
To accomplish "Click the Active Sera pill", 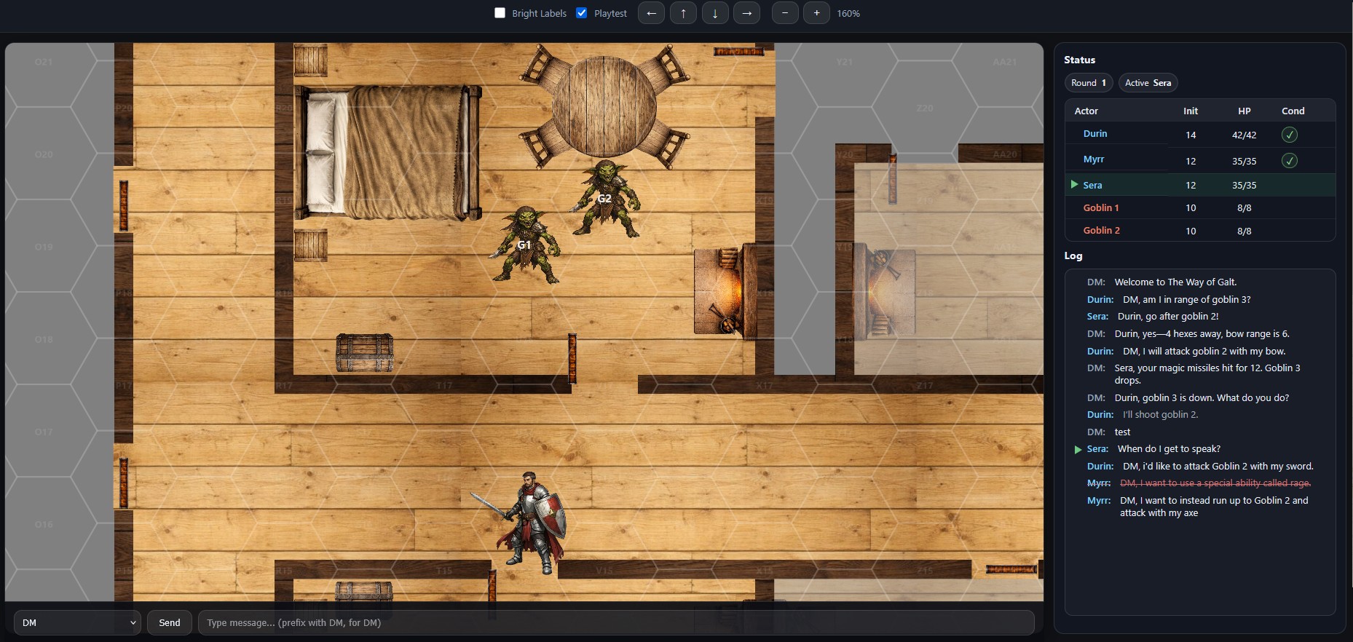I will click(x=1148, y=83).
